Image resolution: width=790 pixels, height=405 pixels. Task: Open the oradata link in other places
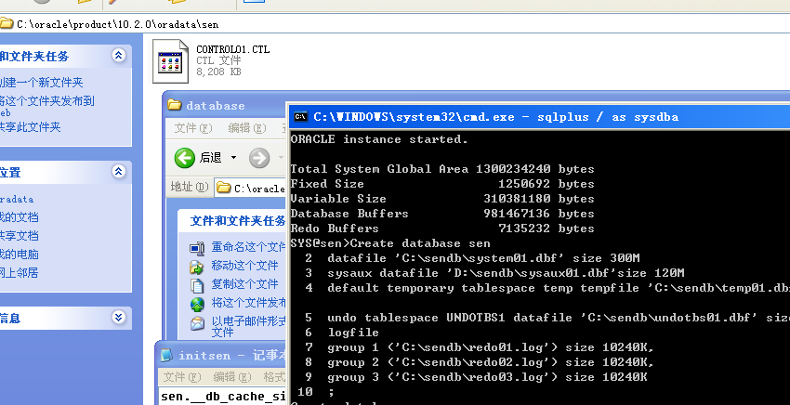pyautogui.click(x=17, y=199)
